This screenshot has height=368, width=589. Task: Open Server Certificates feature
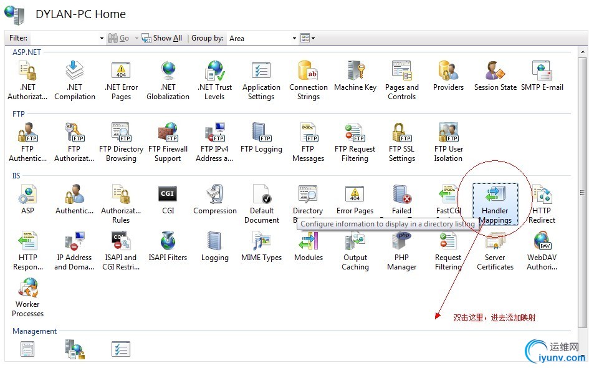495,251
